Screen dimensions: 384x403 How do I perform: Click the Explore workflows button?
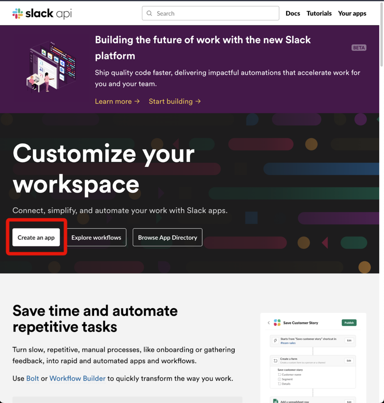[x=96, y=237]
